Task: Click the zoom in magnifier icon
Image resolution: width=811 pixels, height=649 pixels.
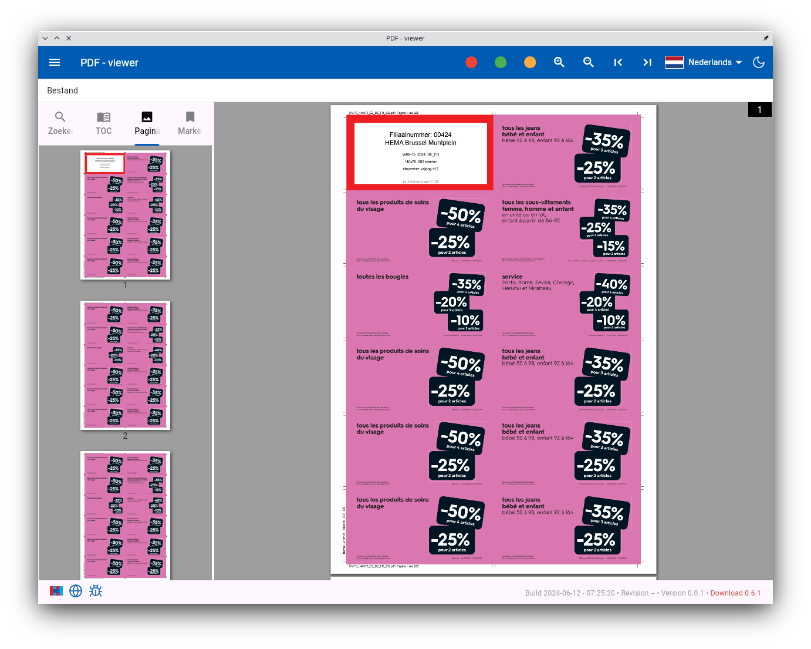Action: [x=559, y=62]
